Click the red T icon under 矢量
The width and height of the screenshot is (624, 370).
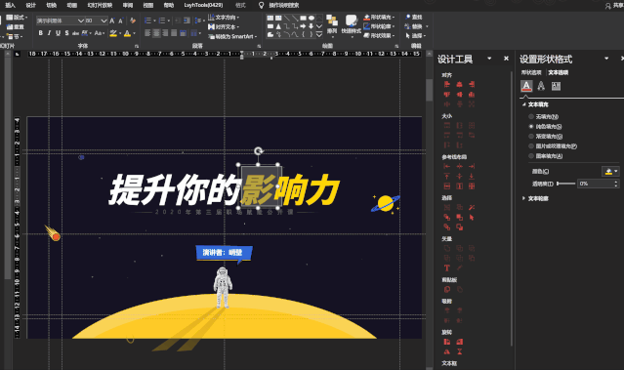pos(447,268)
